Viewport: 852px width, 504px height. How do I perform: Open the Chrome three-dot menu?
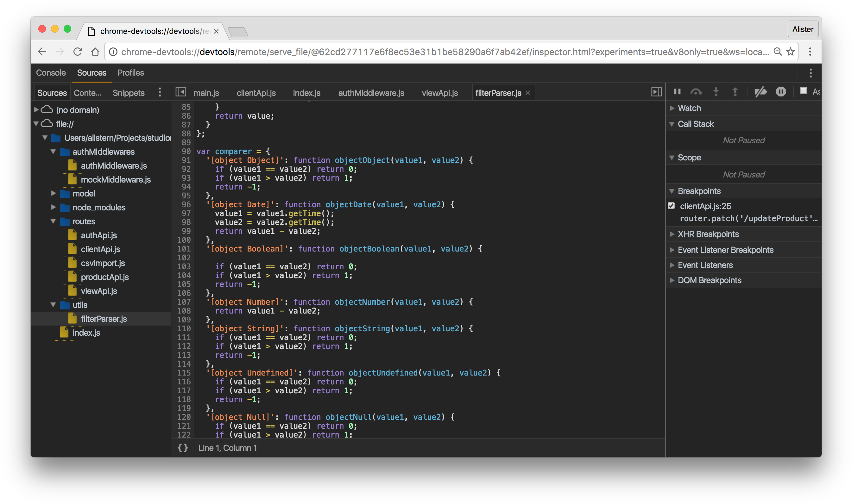(x=810, y=52)
